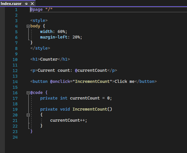This screenshot has width=187, height=153.
Task: Click the @onclick attribute on button
Action: [x=60, y=82]
